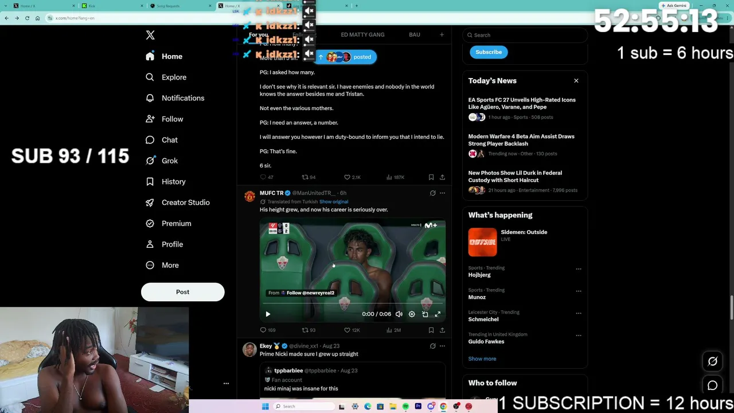Screen dimensions: 734x413
Task: Open more options on MUFC TR post
Action: (442, 193)
